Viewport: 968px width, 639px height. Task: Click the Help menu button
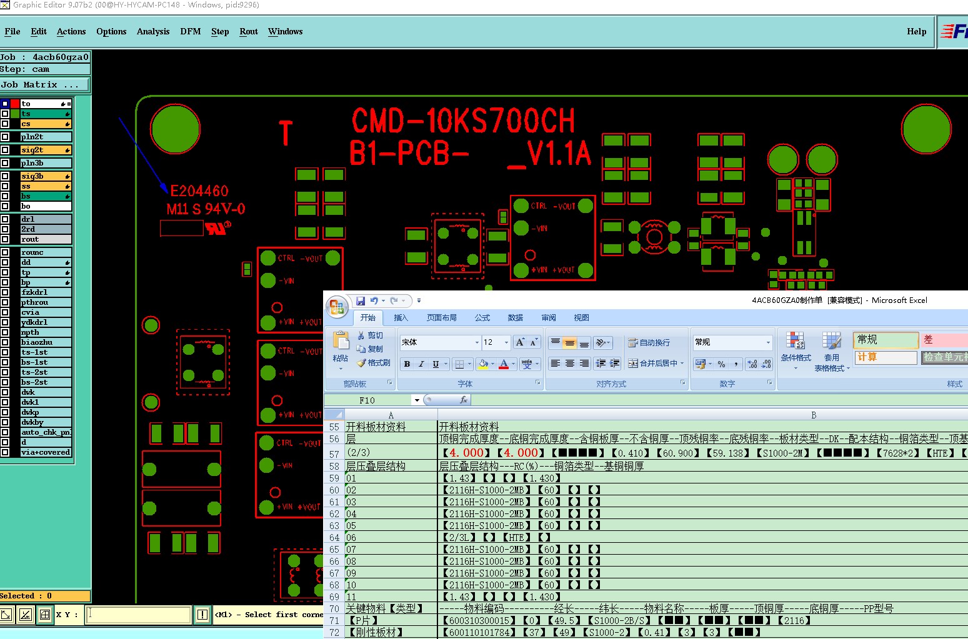tap(917, 31)
